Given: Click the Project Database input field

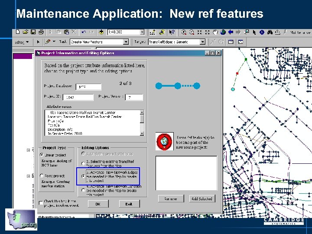Looking at the screenshot, I should pyautogui.click(x=88, y=87).
